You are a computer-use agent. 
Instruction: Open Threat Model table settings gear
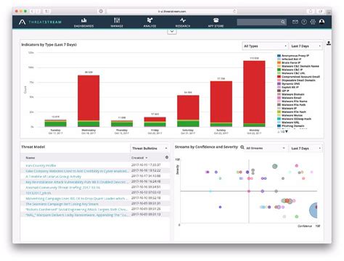click(x=167, y=157)
